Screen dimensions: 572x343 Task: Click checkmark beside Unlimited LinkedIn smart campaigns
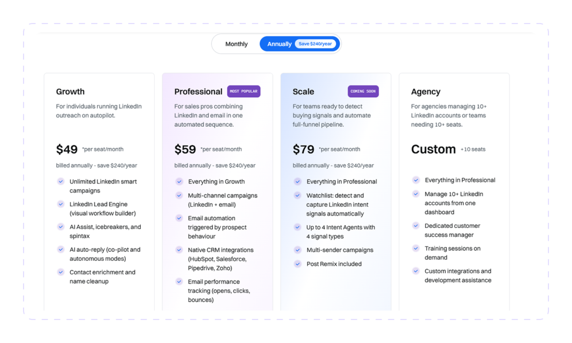61,182
